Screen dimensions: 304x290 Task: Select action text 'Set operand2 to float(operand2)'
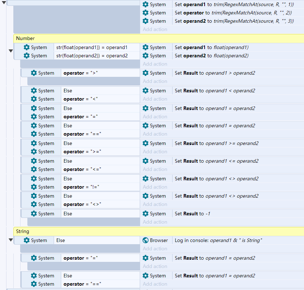click(211, 56)
